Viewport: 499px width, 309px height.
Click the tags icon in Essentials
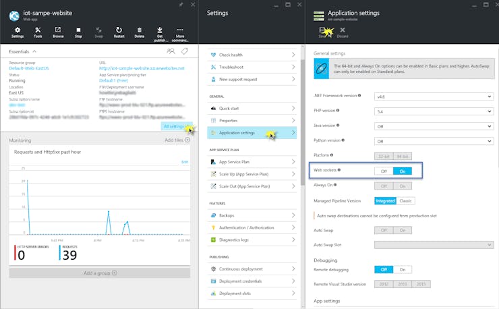point(185,51)
